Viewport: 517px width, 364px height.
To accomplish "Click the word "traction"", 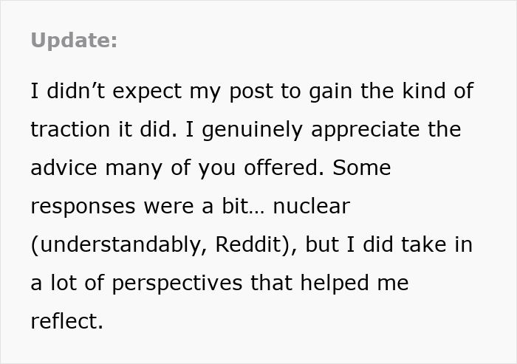I will pyautogui.click(x=70, y=130).
